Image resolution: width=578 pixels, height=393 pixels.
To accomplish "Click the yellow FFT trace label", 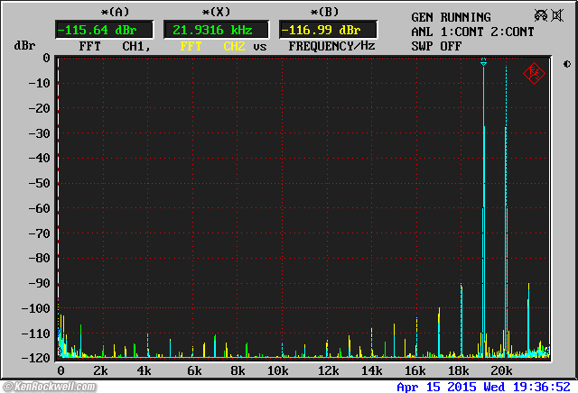I will click(x=191, y=46).
